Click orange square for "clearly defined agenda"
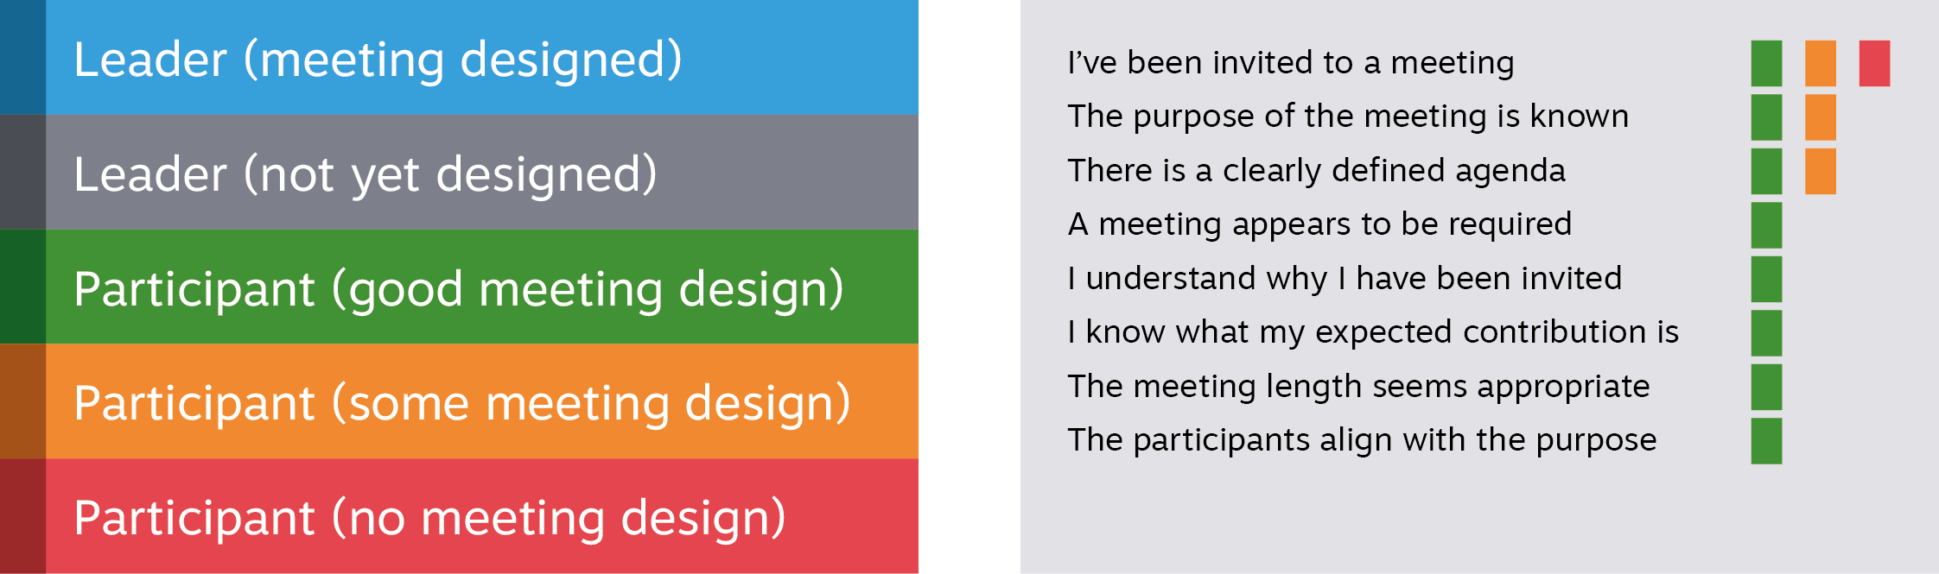This screenshot has width=1939, height=574. 1820,171
